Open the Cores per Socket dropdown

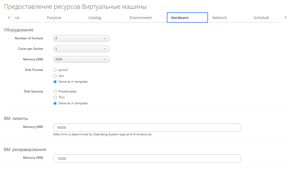click(81, 49)
